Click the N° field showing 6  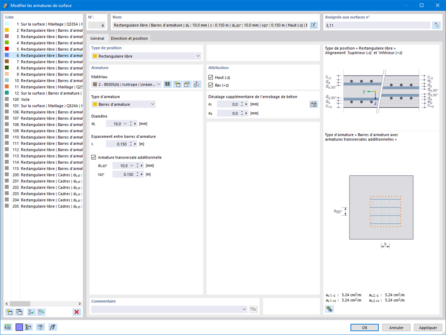[x=97, y=25]
